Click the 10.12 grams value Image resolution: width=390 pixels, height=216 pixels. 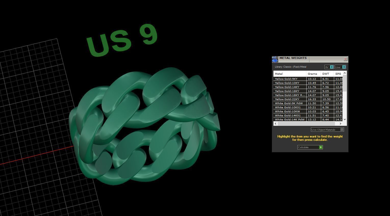click(x=312, y=79)
